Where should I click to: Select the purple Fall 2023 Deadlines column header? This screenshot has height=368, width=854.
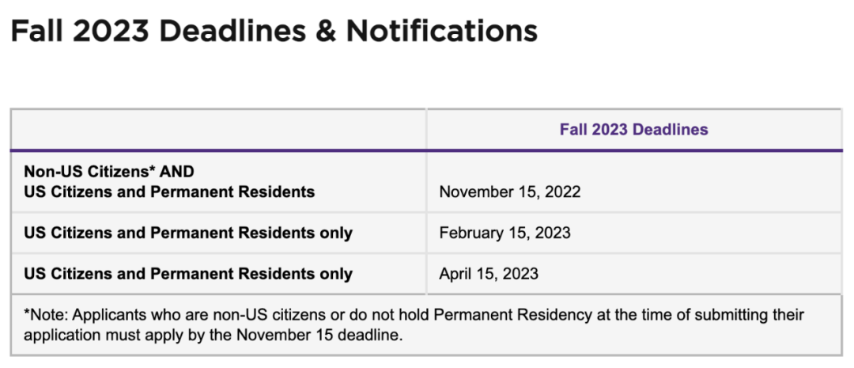634,129
